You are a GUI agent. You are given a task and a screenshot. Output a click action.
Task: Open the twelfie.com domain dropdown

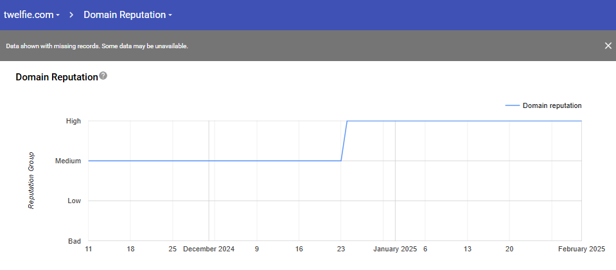coord(31,15)
